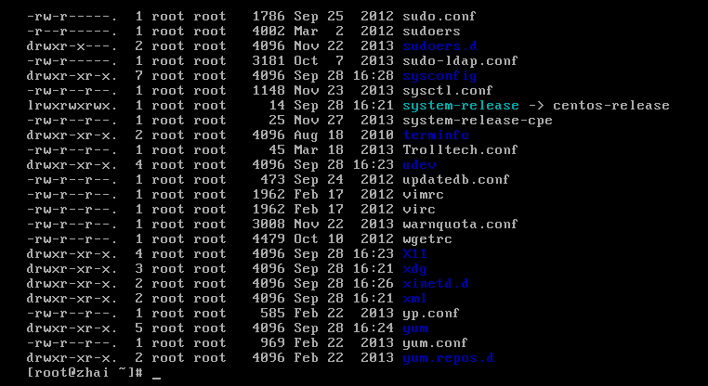Click the sysconfig directory name

click(439, 76)
